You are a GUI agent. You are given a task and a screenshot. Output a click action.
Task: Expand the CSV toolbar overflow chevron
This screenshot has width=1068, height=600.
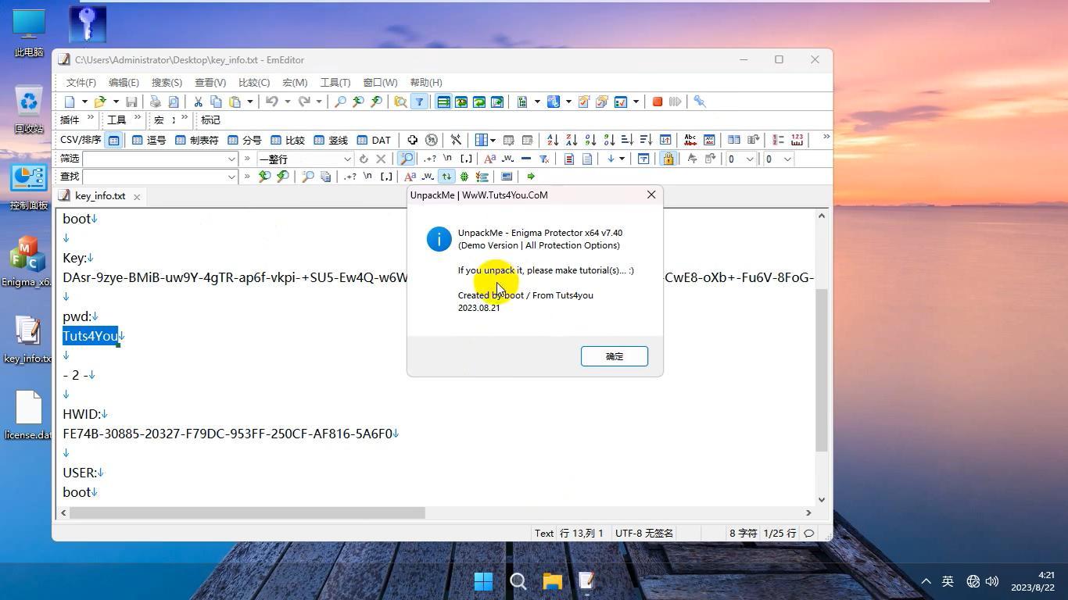[x=826, y=137]
